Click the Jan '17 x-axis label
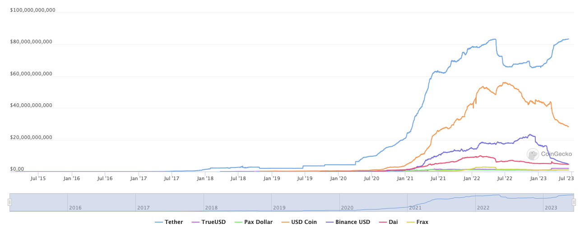The image size is (580, 228). (139, 178)
